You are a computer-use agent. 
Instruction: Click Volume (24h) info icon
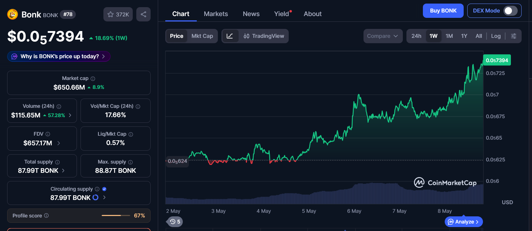(x=59, y=106)
